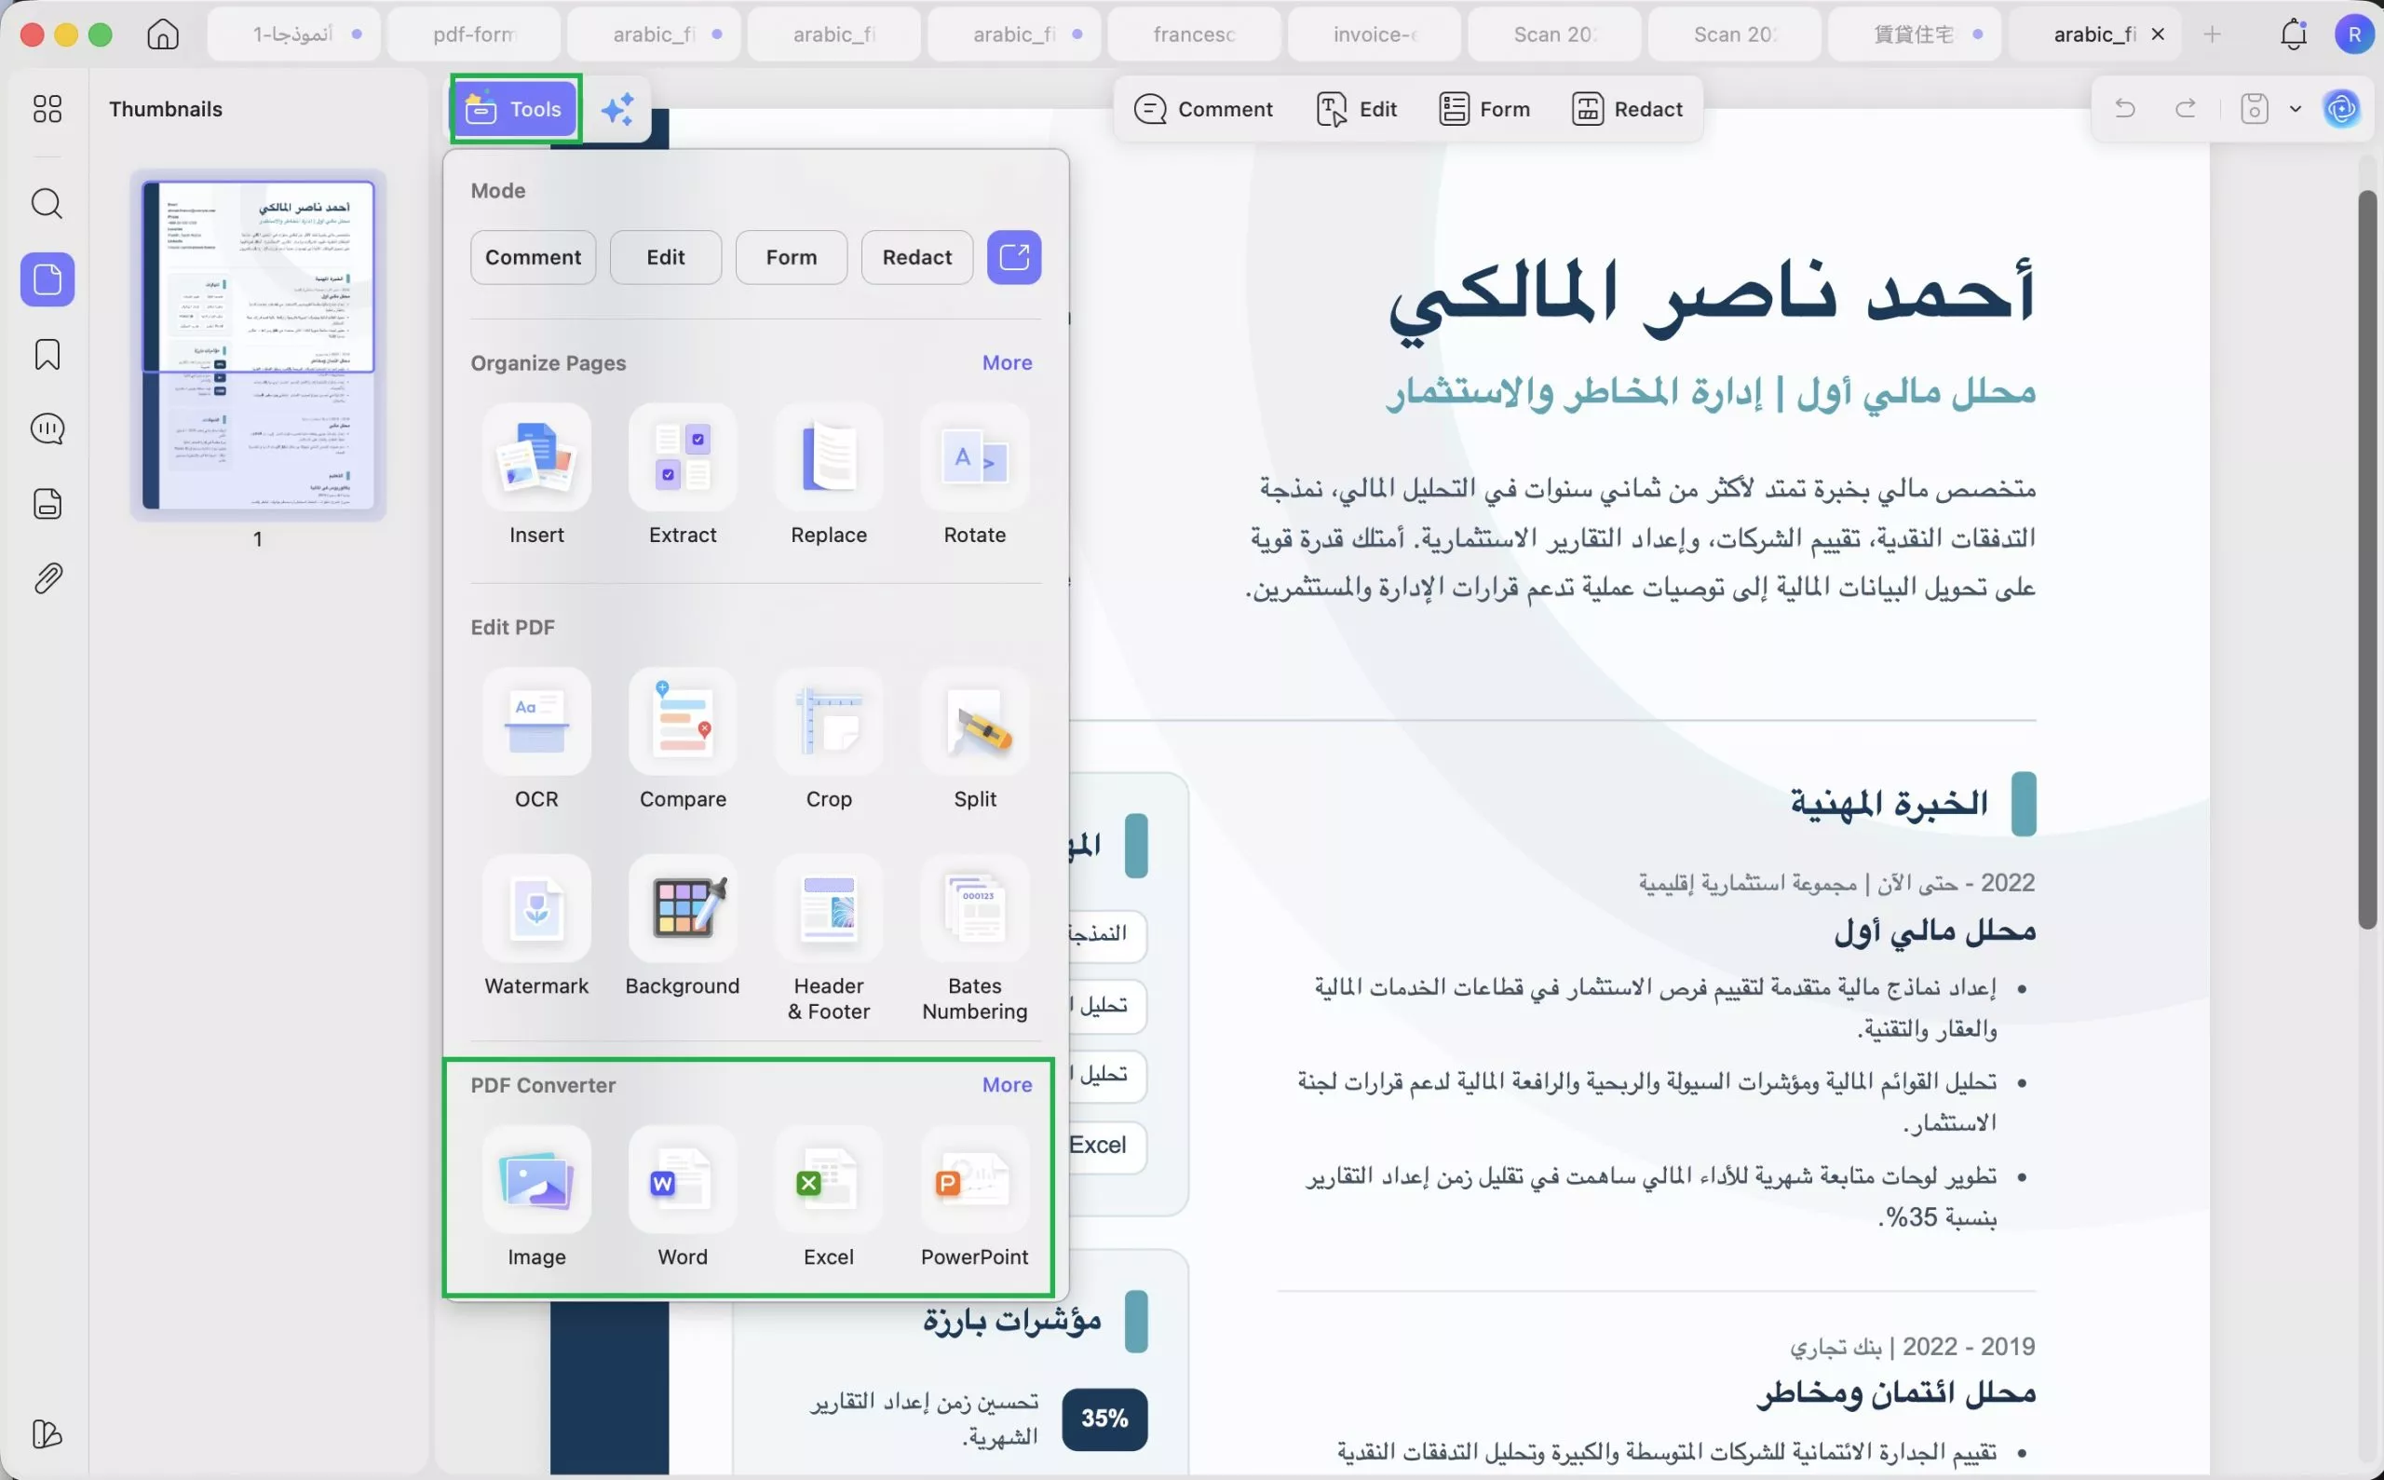Open the comments list sidebar panel
This screenshot has width=2384, height=1480.
coord(47,428)
